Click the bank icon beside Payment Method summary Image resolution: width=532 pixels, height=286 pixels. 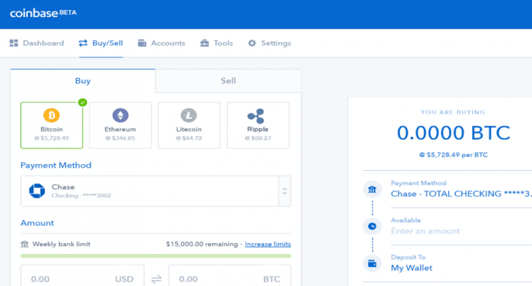coord(372,189)
